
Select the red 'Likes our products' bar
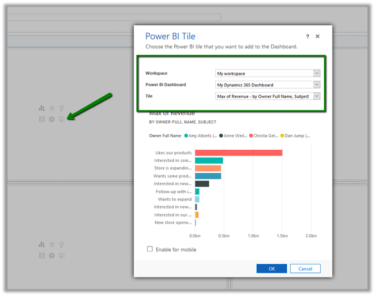[x=238, y=153]
